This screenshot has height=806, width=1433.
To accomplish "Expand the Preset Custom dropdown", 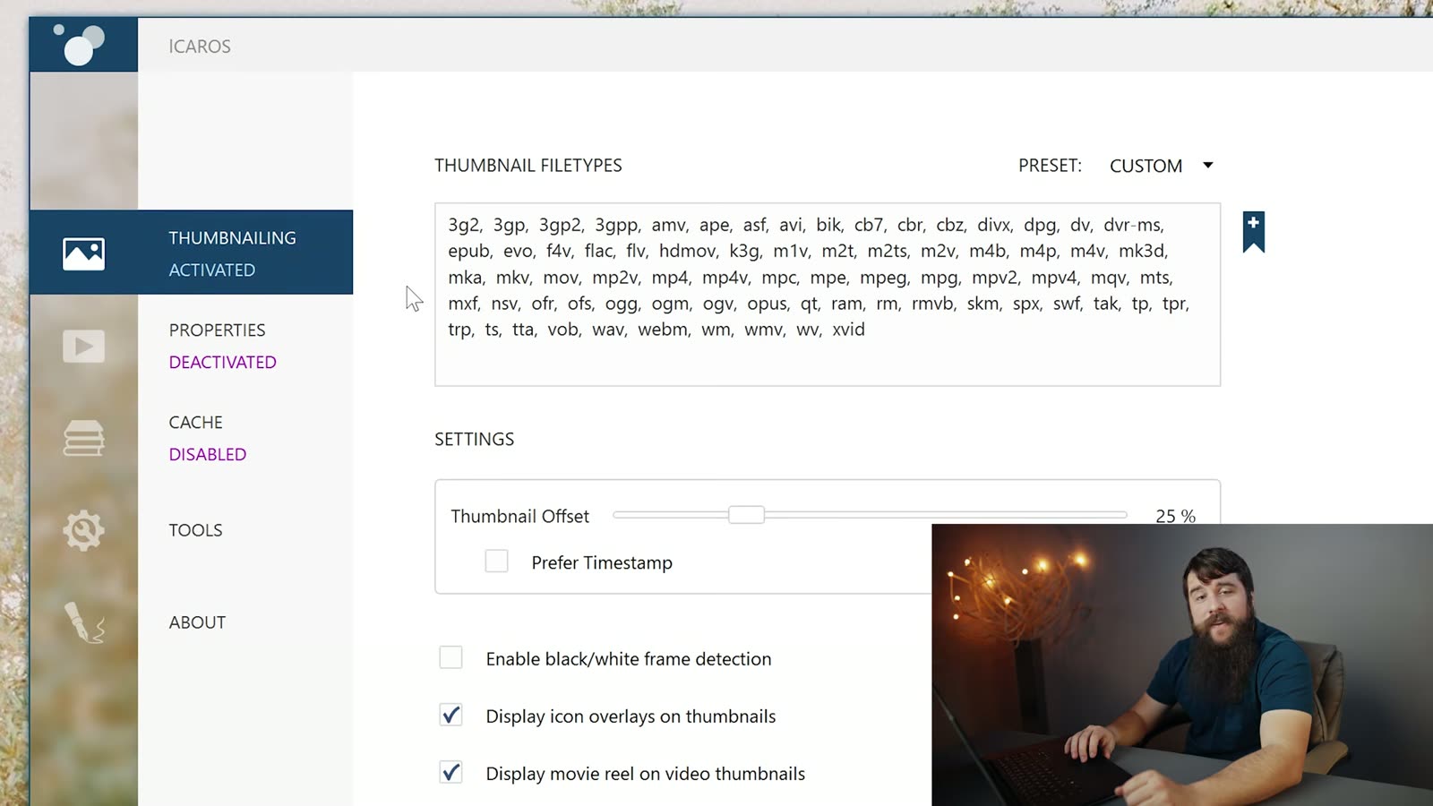I will tap(1161, 166).
